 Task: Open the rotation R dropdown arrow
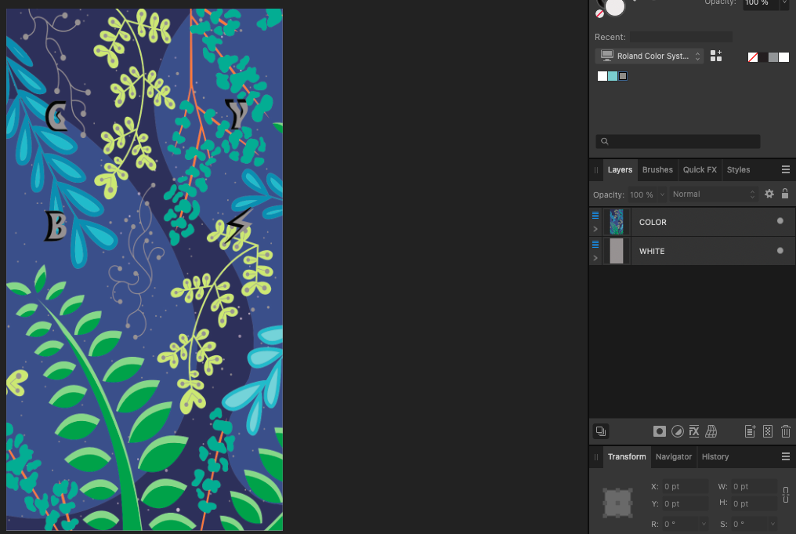pos(704,524)
